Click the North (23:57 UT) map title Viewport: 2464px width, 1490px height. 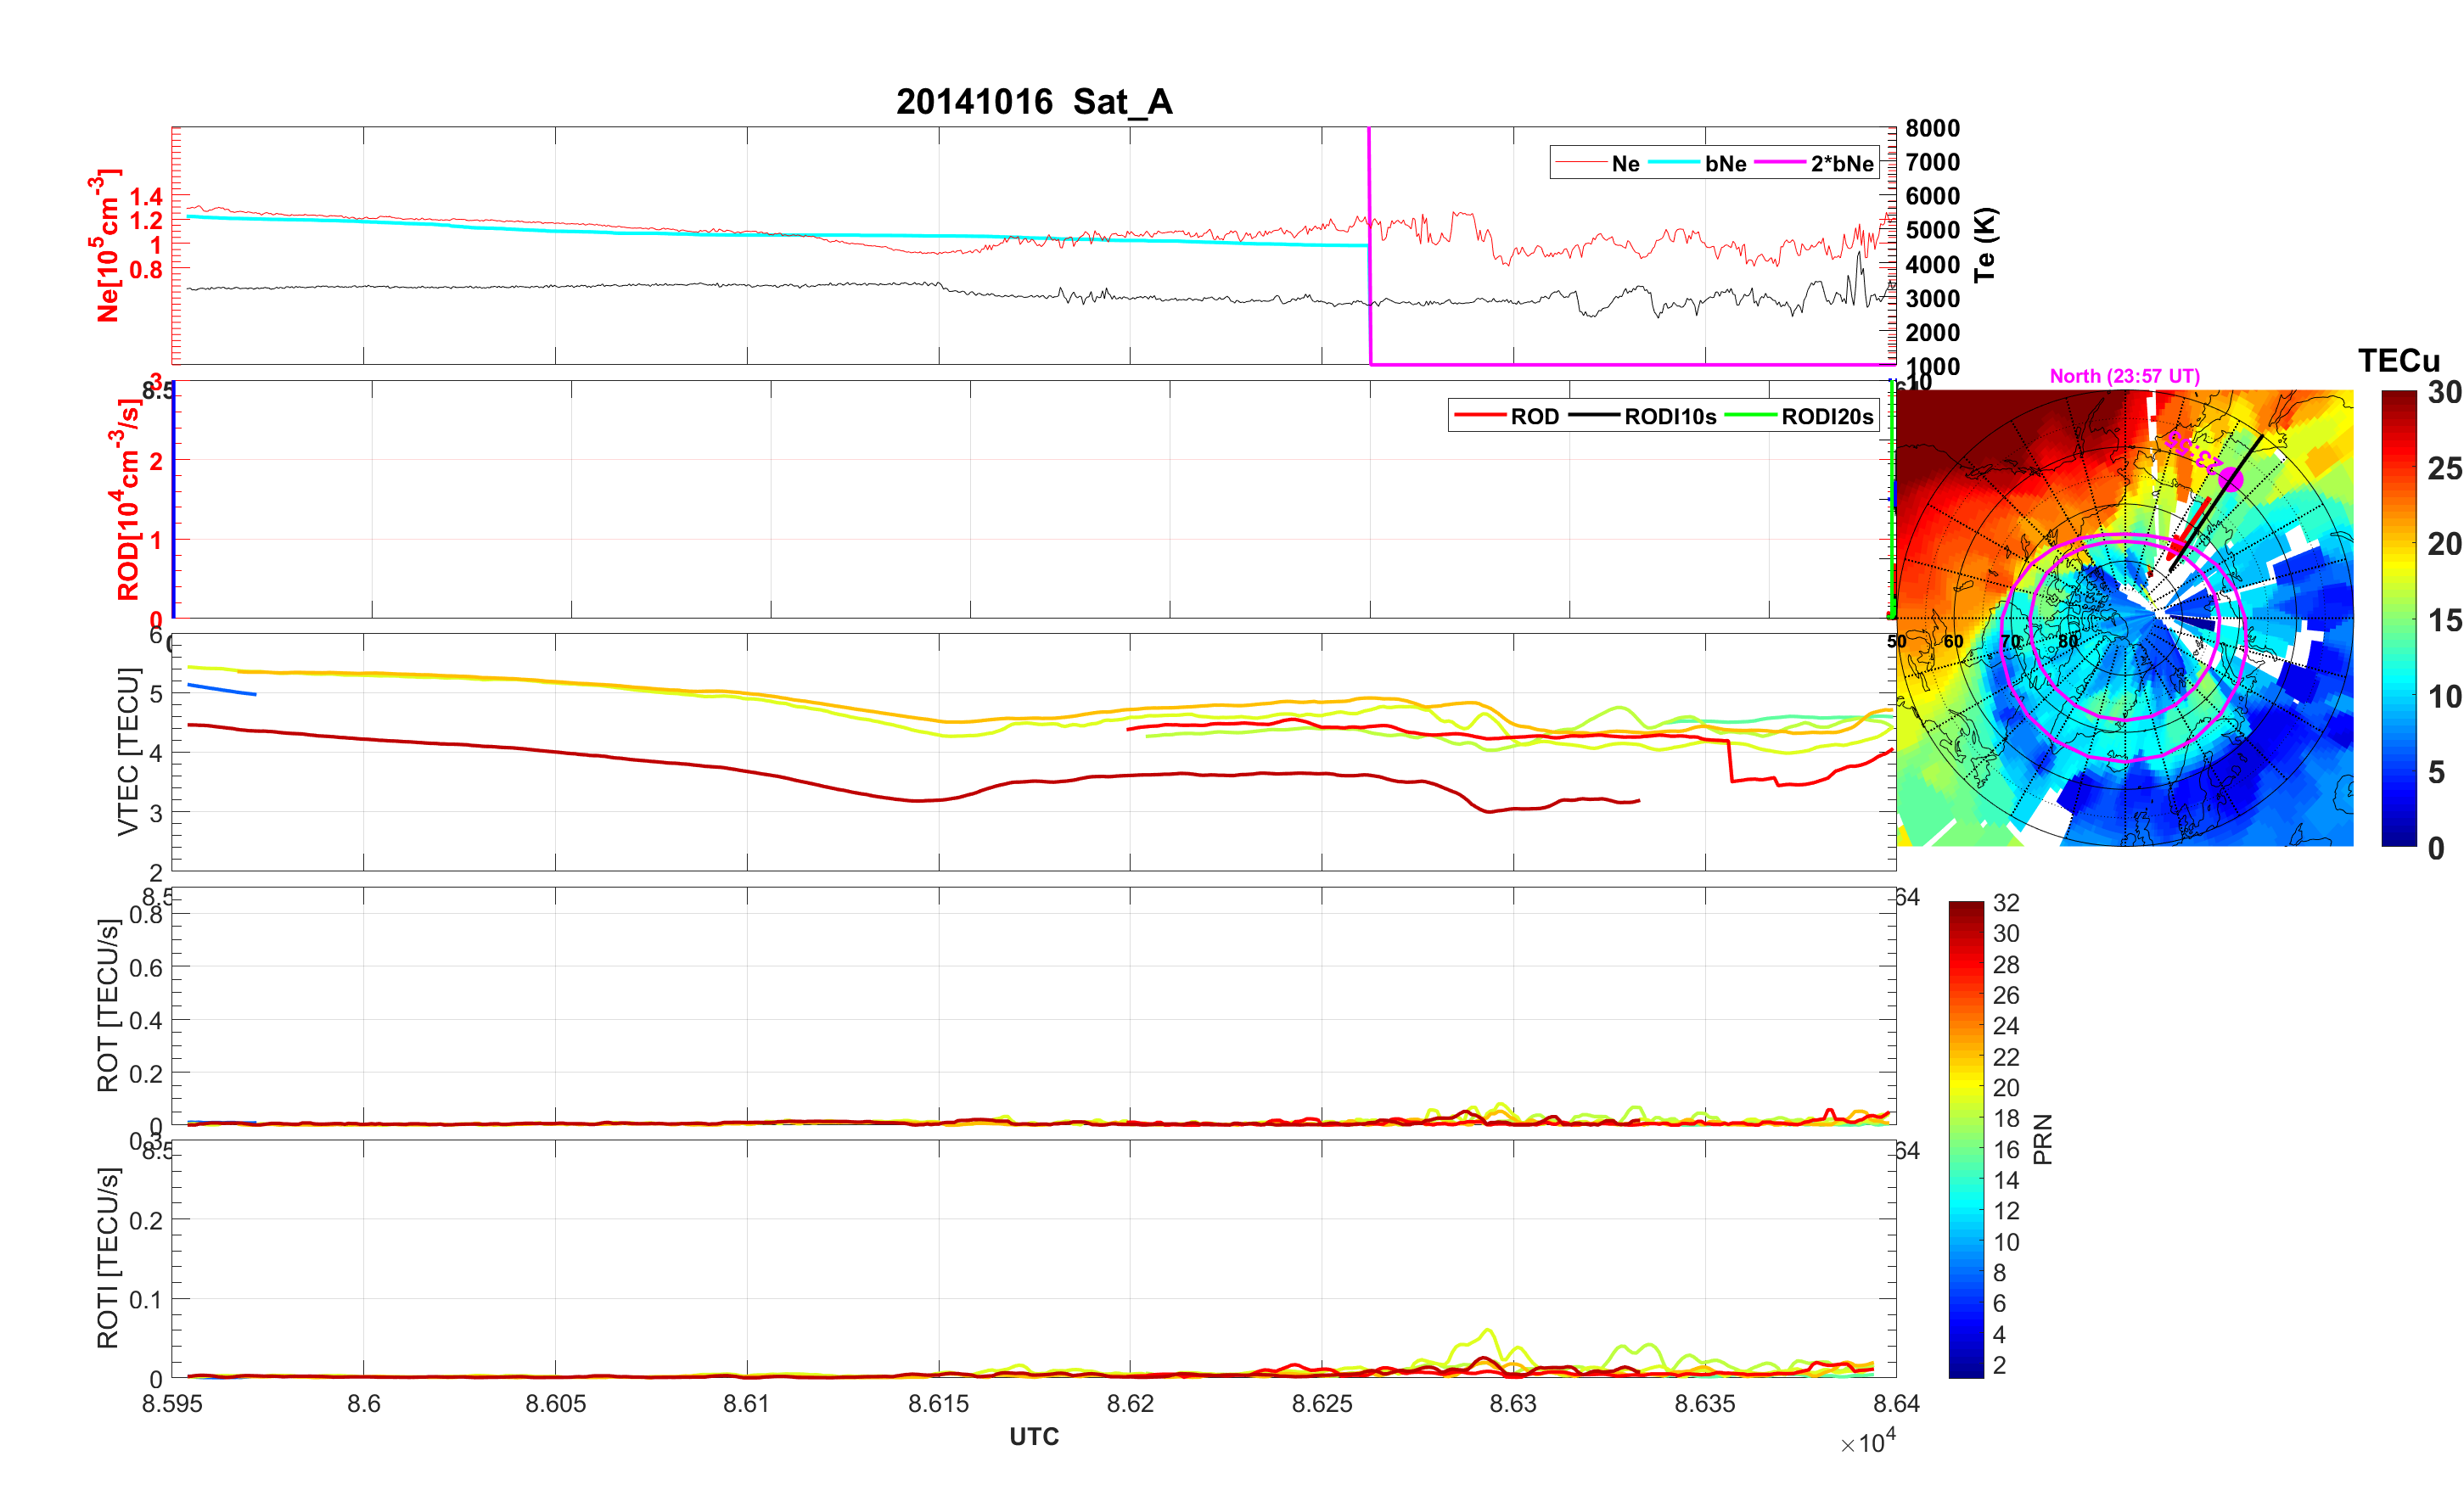tap(2124, 376)
